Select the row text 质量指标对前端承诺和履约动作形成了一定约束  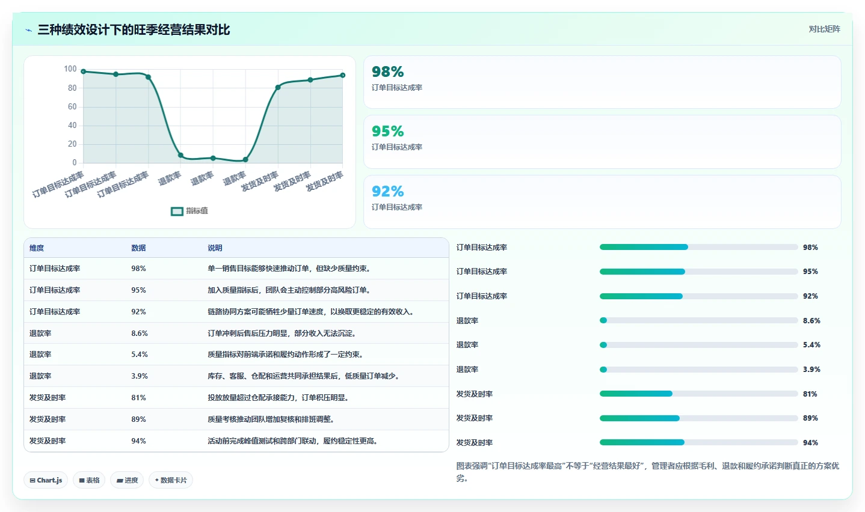283,355
